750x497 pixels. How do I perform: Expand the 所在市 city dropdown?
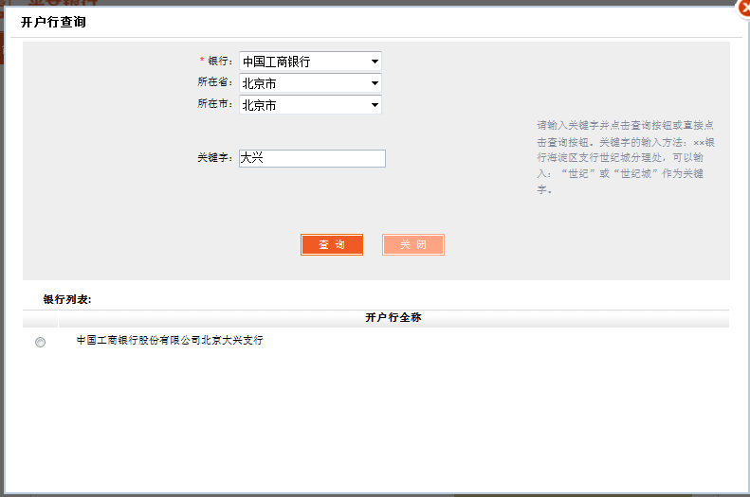[310, 105]
